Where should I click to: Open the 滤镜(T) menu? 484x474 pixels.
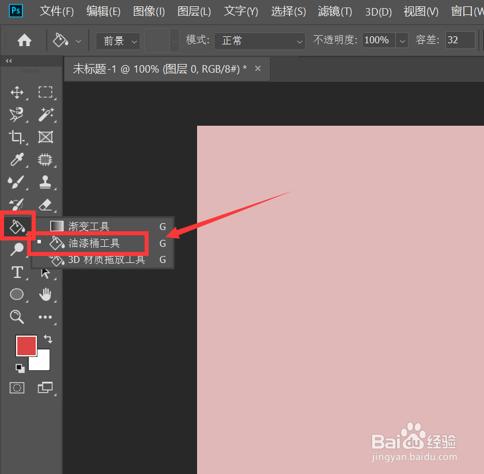335,12
